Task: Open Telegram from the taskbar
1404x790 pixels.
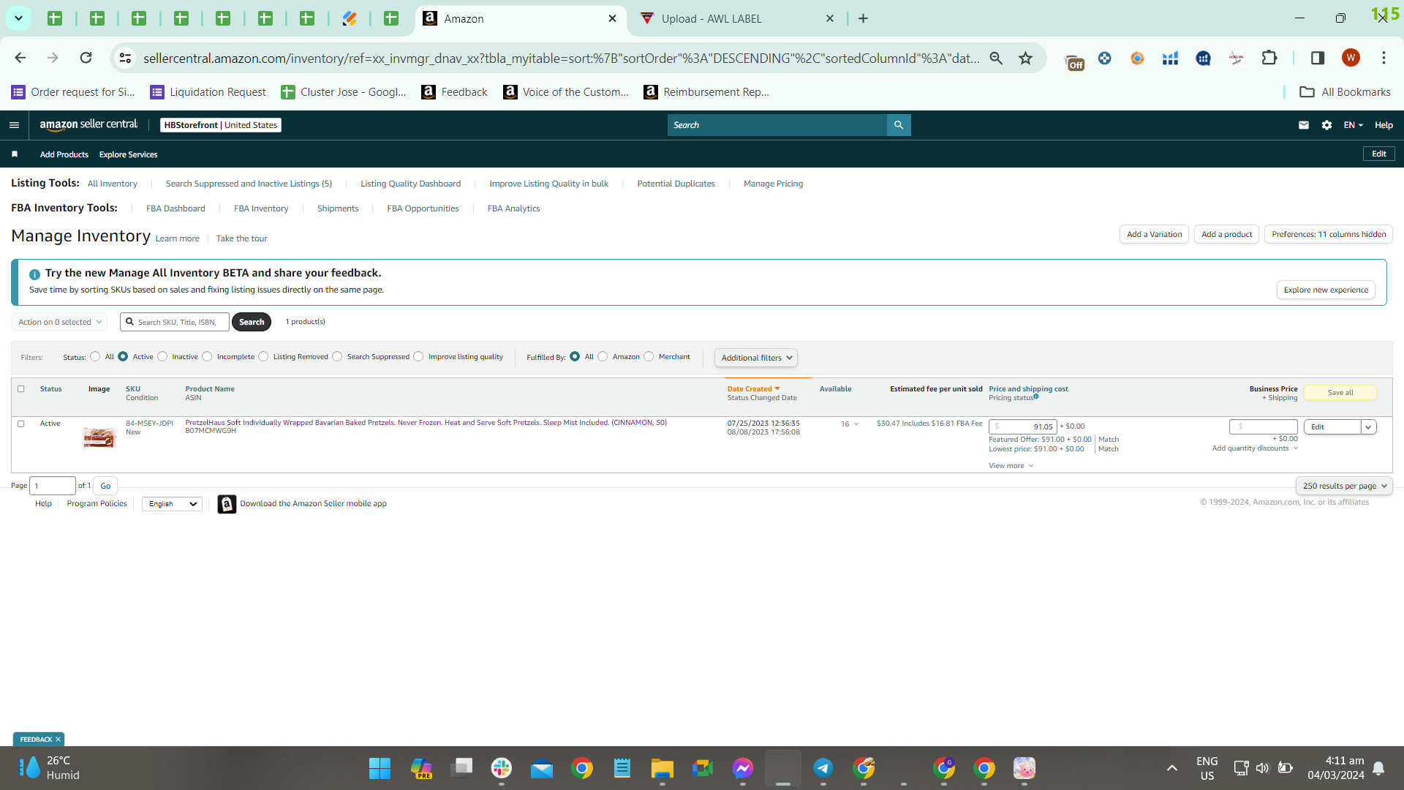Action: [823, 768]
